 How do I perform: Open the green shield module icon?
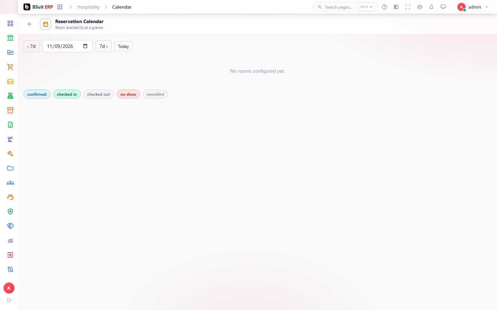(10, 211)
